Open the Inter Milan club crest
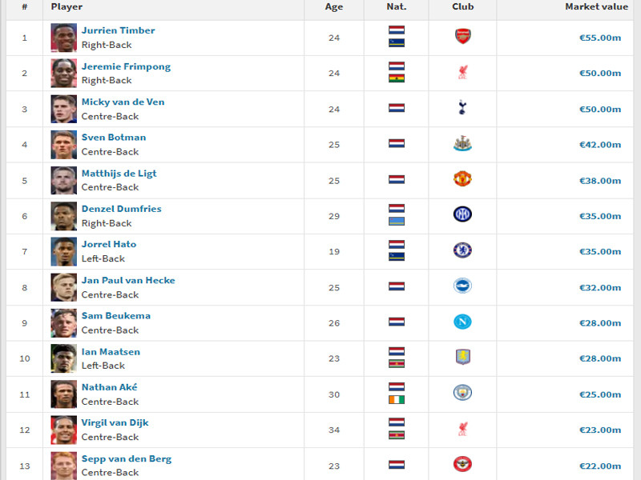 click(463, 214)
